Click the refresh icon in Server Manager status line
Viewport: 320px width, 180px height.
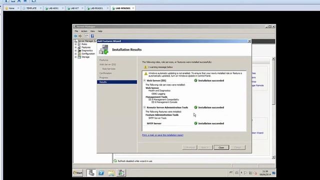click(x=115, y=161)
